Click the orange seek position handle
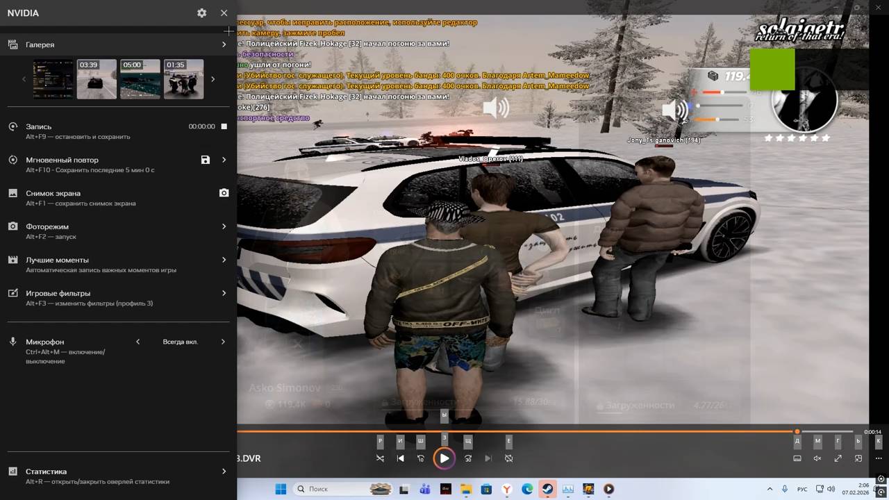Viewport: 889px width, 500px height. (x=797, y=431)
